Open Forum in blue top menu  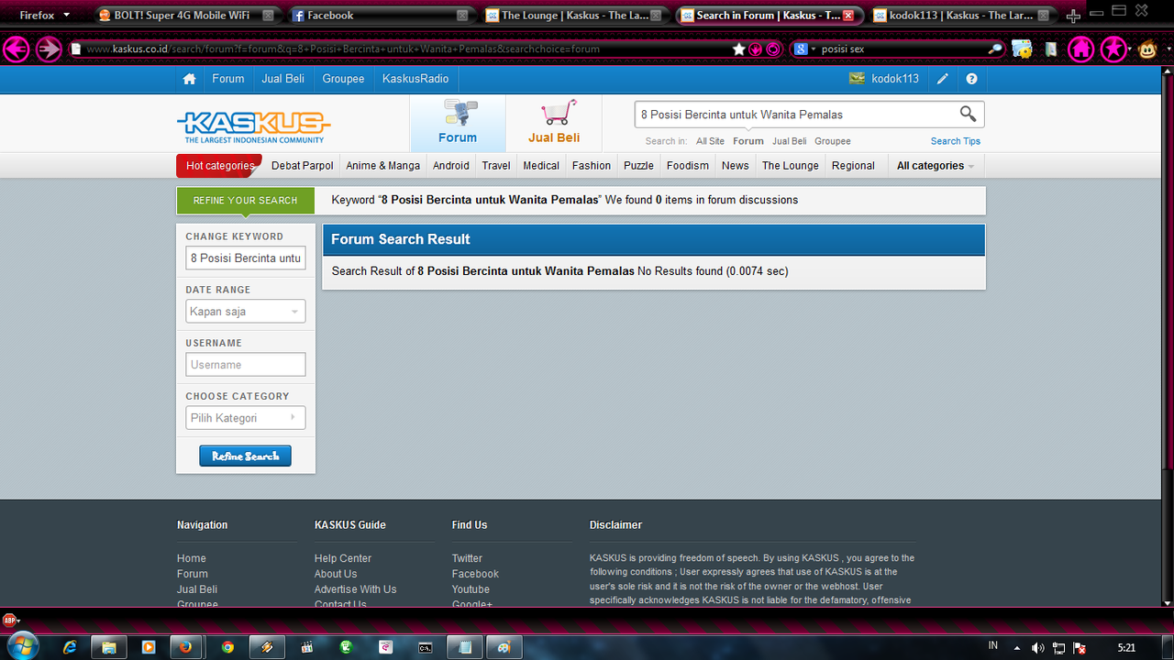coord(228,79)
